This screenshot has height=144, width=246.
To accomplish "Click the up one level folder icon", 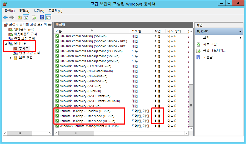I will coord(20,17).
